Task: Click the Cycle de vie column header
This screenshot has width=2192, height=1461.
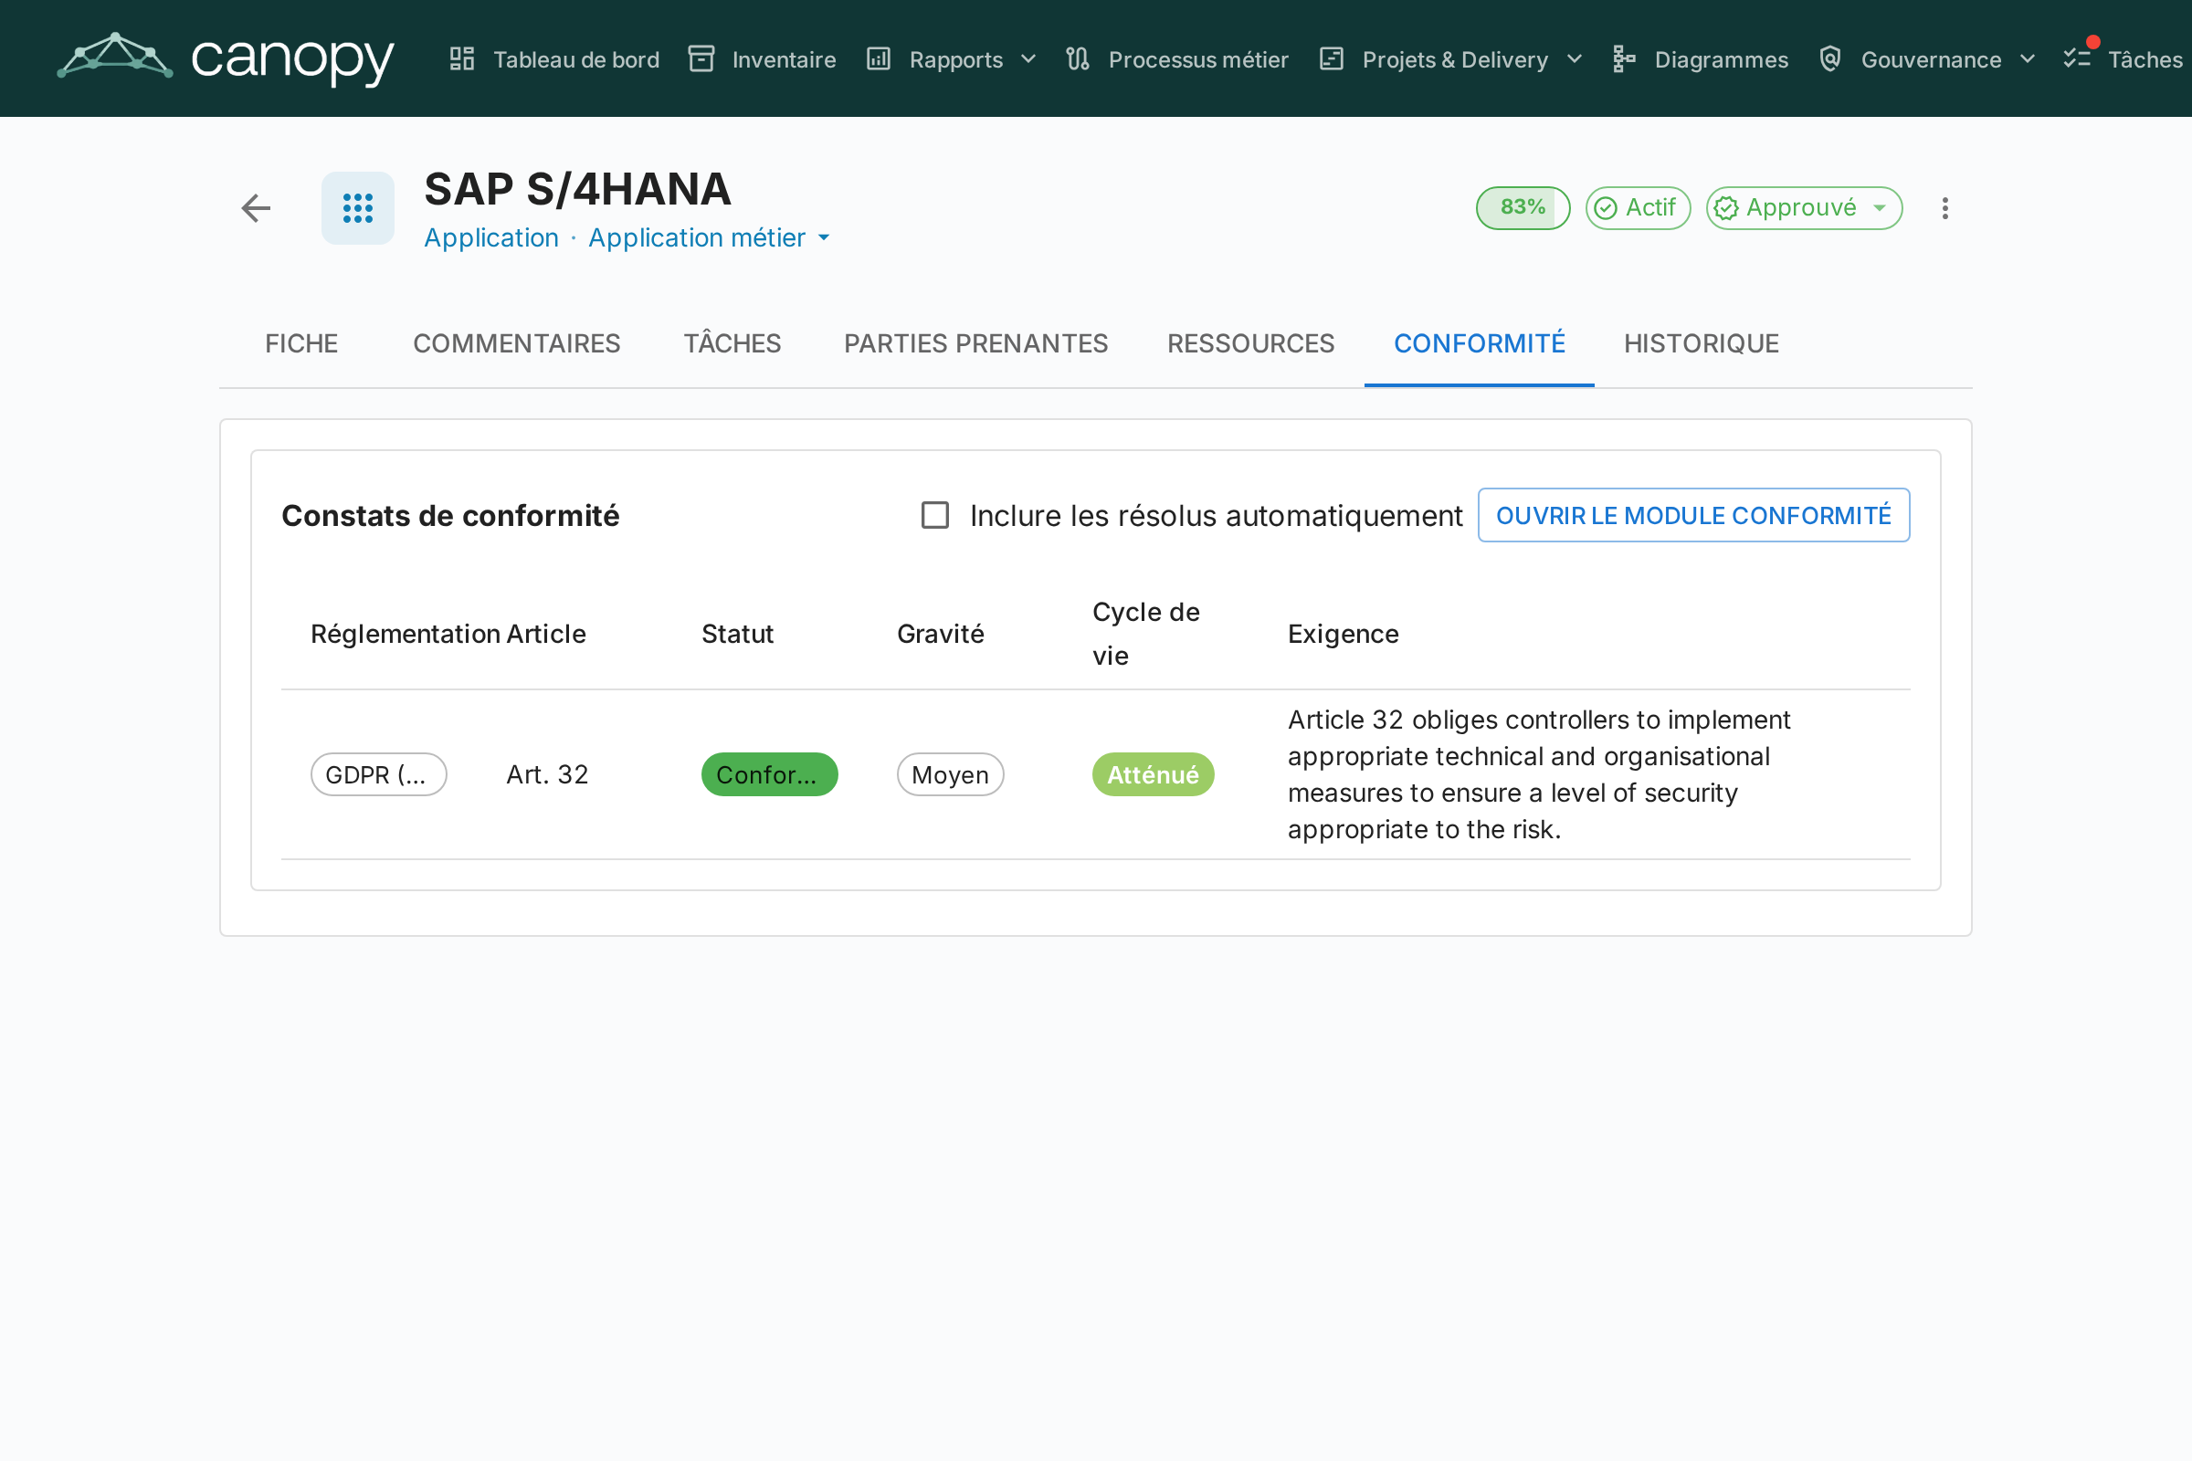Action: pos(1145,635)
